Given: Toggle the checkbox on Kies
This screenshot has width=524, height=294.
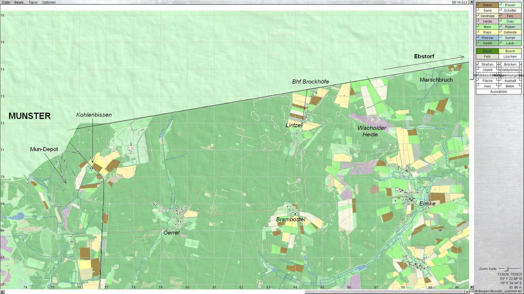Looking at the screenshot, I should [478, 85].
